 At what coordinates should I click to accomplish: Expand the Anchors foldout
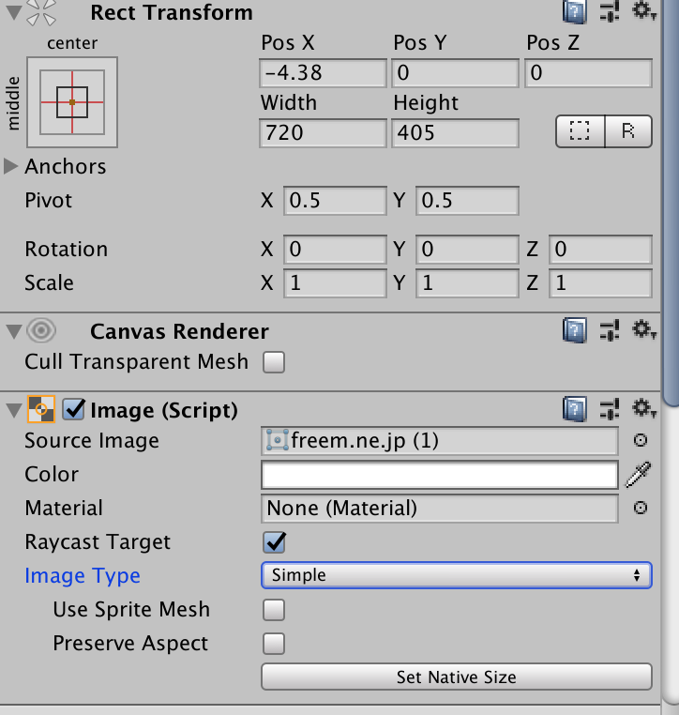click(10, 166)
